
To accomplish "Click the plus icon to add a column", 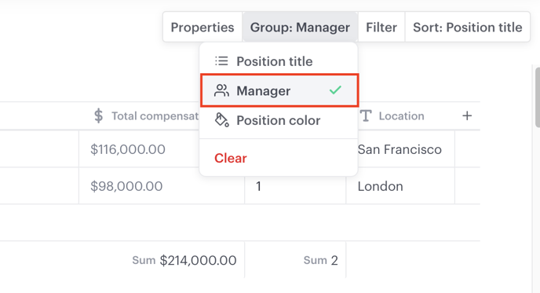I will (467, 115).
